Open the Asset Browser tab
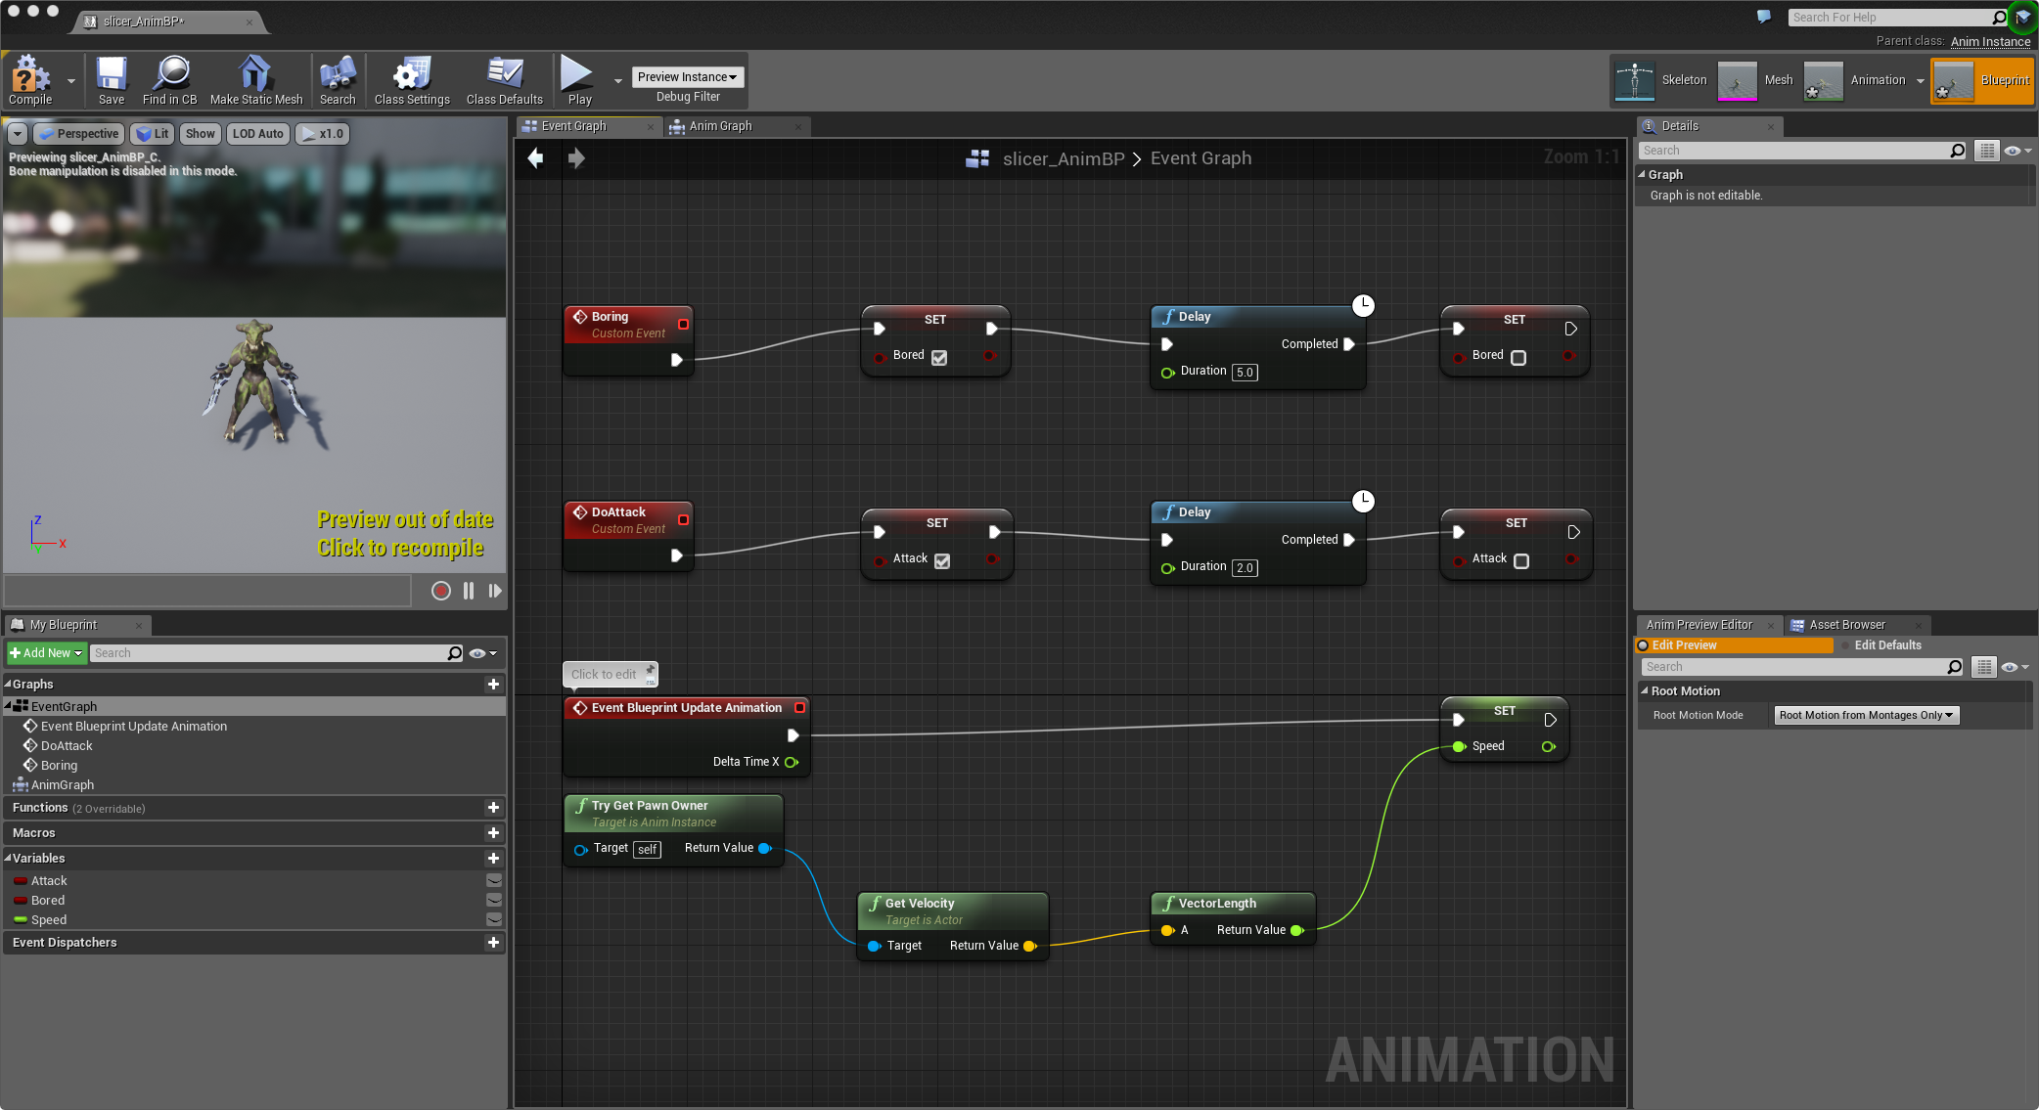This screenshot has width=2039, height=1110. coord(1853,624)
